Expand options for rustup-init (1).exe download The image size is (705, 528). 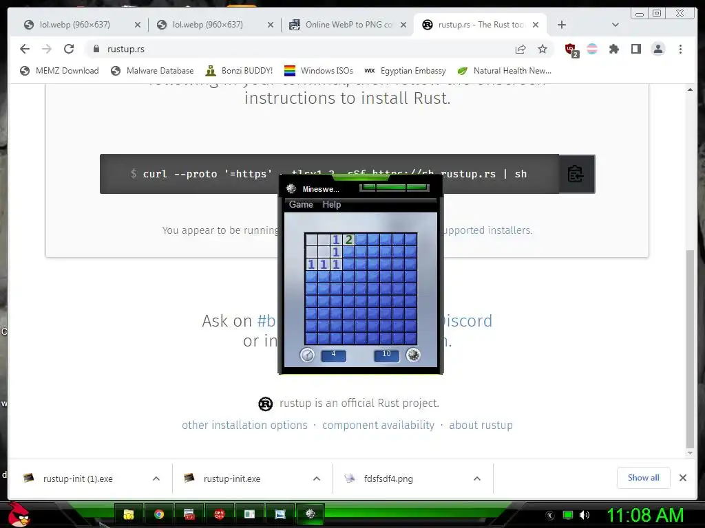[x=156, y=478]
